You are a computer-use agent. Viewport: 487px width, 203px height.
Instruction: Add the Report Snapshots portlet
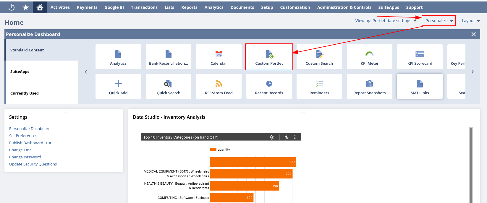click(370, 86)
